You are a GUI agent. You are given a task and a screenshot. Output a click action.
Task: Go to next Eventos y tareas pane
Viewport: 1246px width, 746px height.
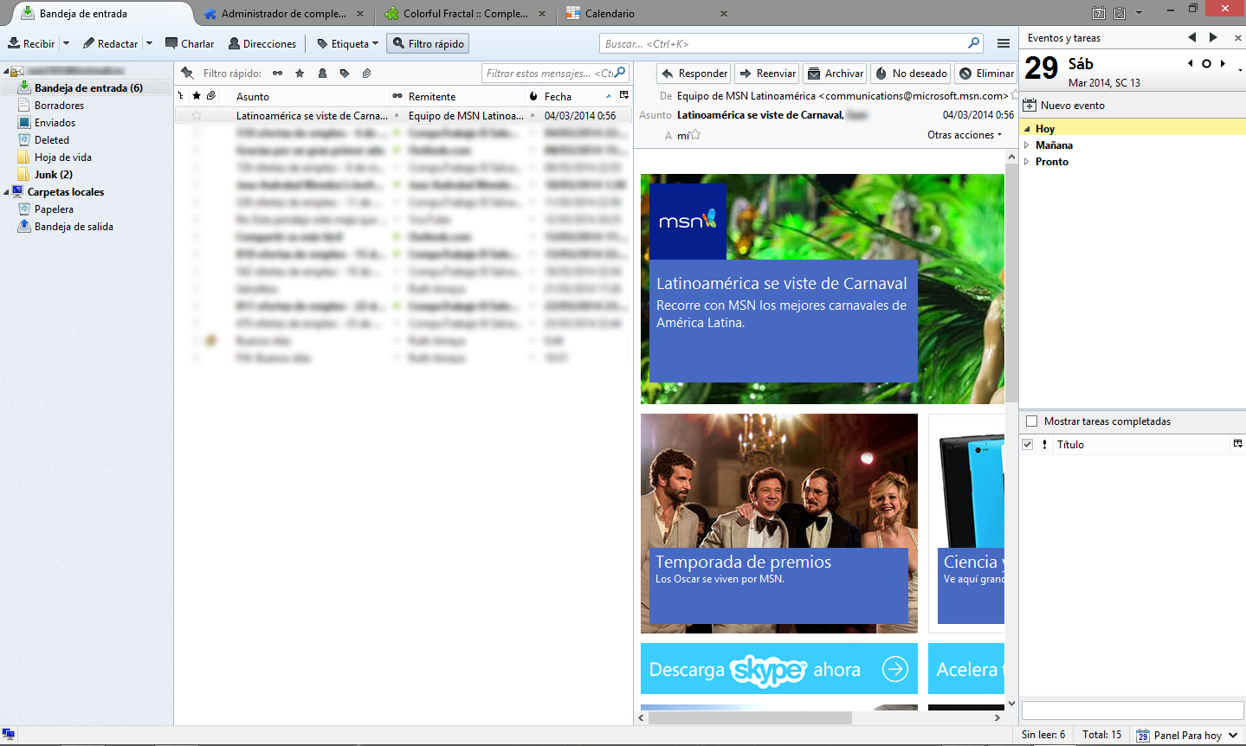pyautogui.click(x=1213, y=37)
